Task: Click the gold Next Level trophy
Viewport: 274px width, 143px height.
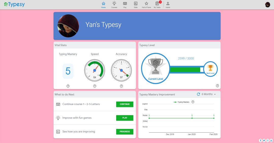Action: pyautogui.click(x=210, y=69)
